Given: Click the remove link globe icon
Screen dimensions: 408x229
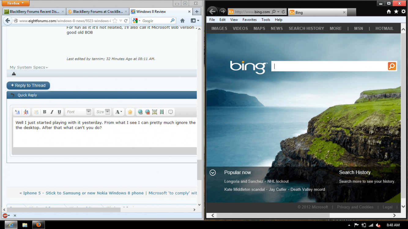Looking at the screenshot, I should pos(147,112).
